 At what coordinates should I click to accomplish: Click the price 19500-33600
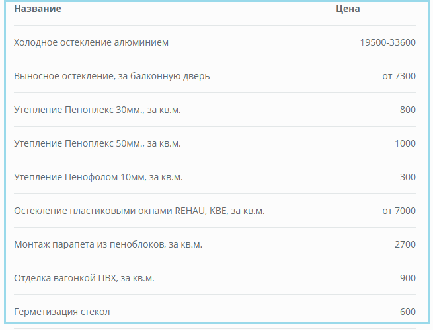coord(387,43)
